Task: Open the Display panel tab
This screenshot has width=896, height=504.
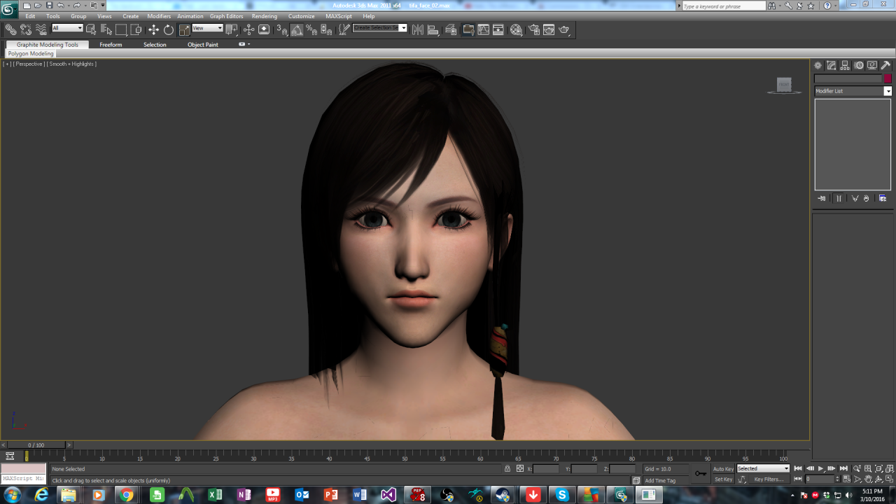Action: (872, 65)
